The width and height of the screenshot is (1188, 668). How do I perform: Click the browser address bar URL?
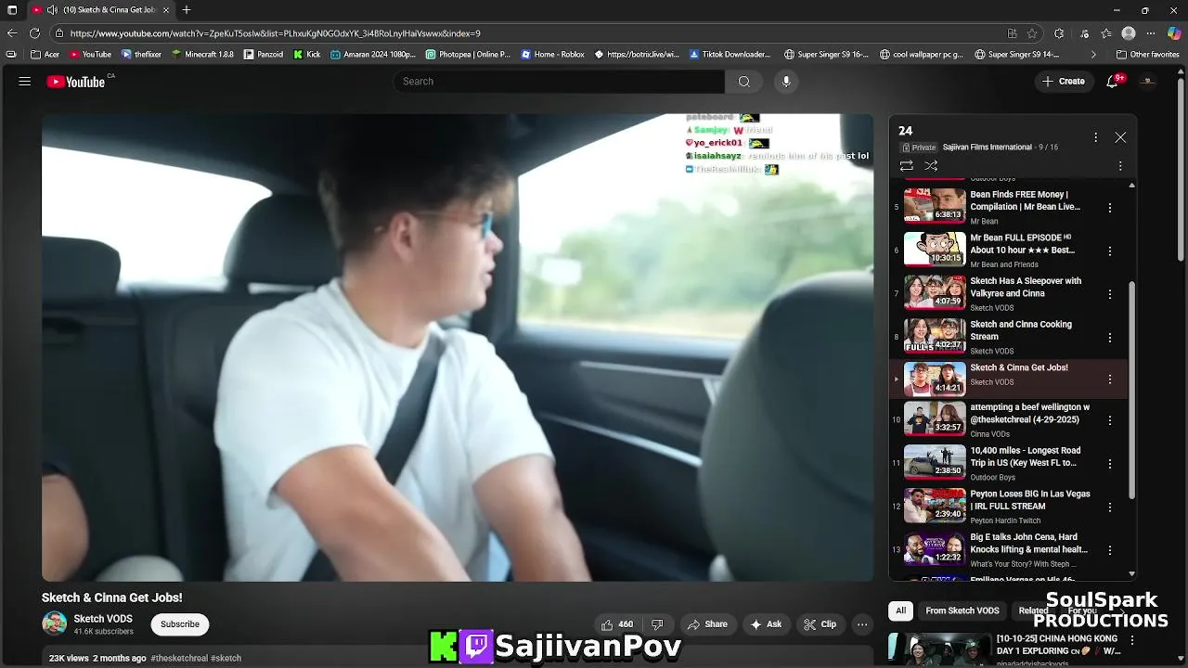(x=275, y=33)
